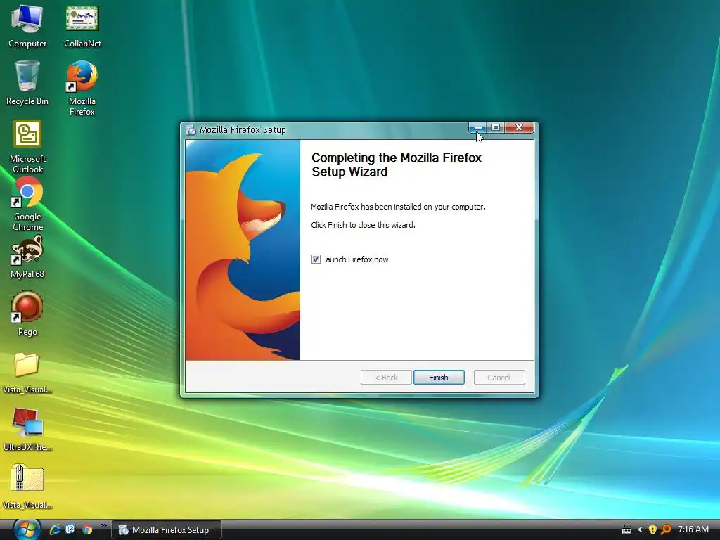
Task: Select the UltraUXThe... desktop icon
Action: 27,430
